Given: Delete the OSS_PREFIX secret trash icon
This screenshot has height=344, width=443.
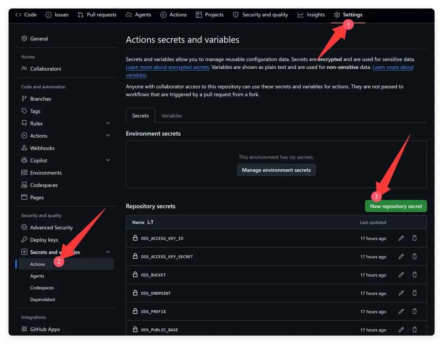Looking at the screenshot, I should pyautogui.click(x=414, y=311).
